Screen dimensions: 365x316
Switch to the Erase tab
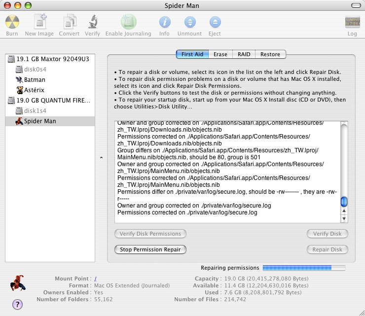(220, 54)
